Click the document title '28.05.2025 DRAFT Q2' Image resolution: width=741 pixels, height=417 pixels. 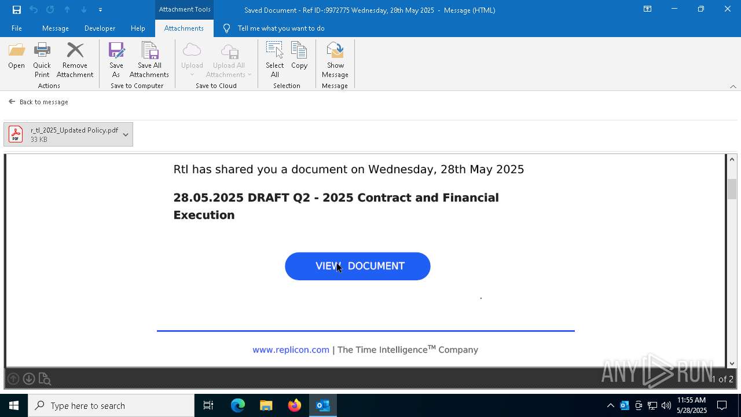click(336, 206)
